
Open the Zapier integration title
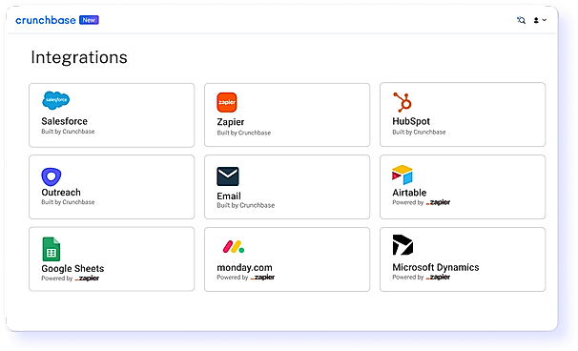coord(231,122)
